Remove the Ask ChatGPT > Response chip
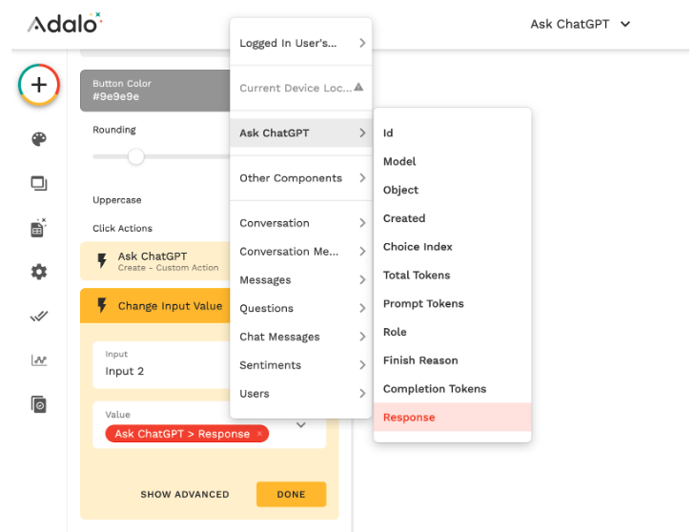 click(259, 434)
